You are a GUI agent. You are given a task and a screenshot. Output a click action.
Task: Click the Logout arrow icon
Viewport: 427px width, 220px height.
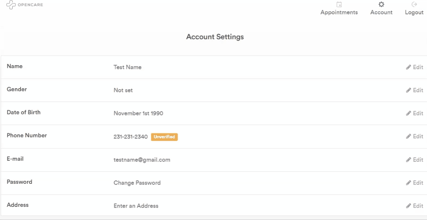point(414,5)
